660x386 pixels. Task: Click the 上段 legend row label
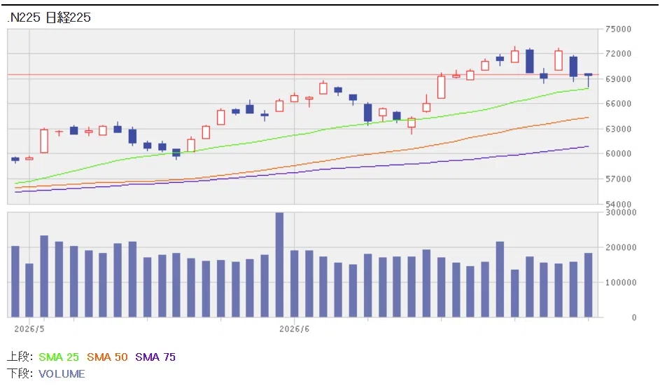(x=20, y=357)
